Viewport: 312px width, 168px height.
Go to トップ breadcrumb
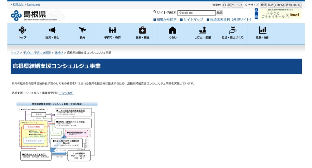coord(15,53)
